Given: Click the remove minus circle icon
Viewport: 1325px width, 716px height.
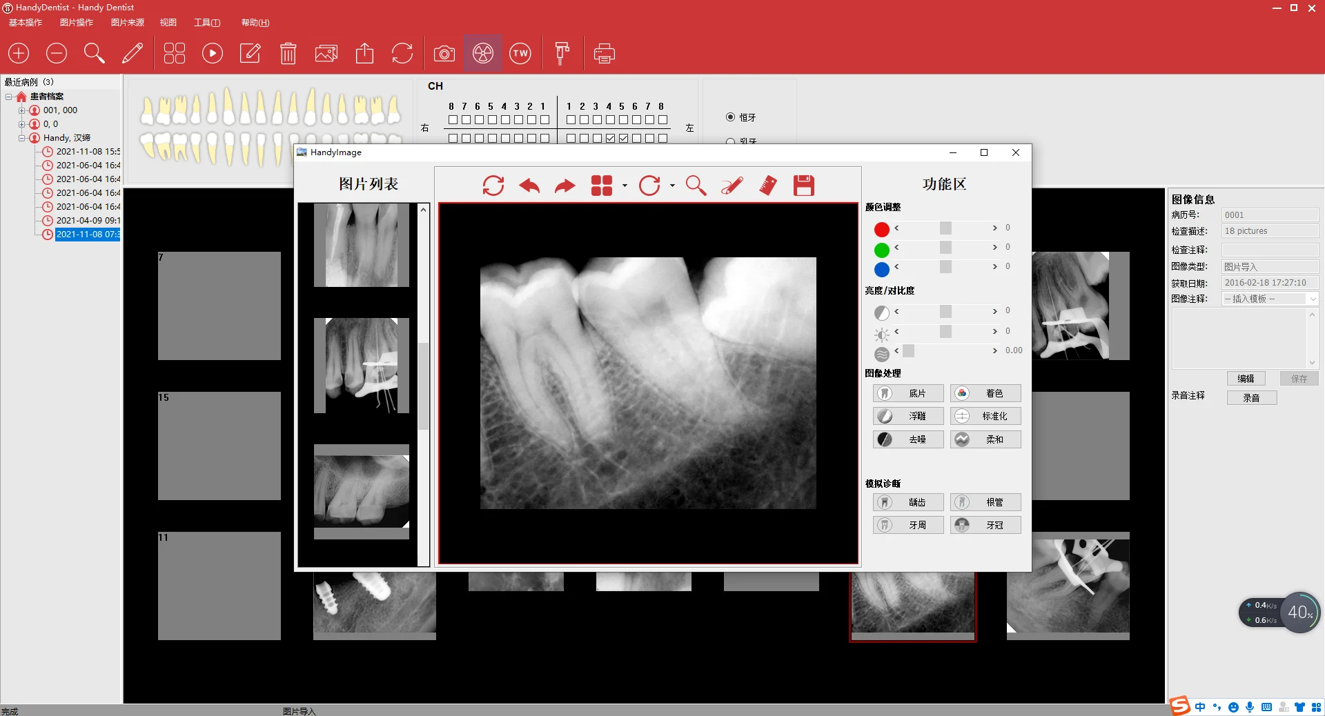Looking at the screenshot, I should [57, 53].
